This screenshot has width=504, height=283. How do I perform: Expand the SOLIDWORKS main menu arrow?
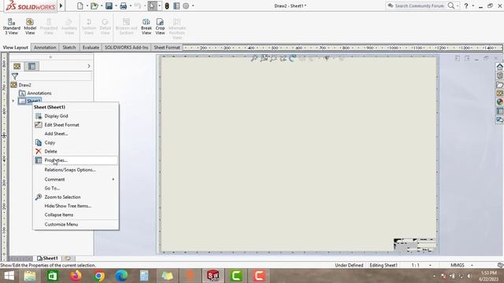coord(61,6)
